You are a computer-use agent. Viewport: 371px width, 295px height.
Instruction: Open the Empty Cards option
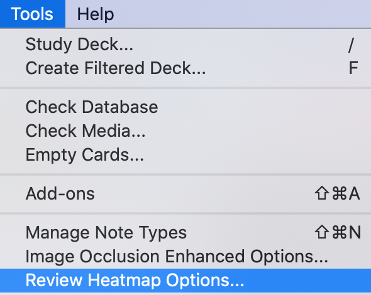pyautogui.click(x=185, y=154)
